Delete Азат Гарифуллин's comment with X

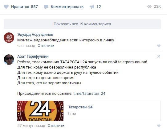(159, 57)
